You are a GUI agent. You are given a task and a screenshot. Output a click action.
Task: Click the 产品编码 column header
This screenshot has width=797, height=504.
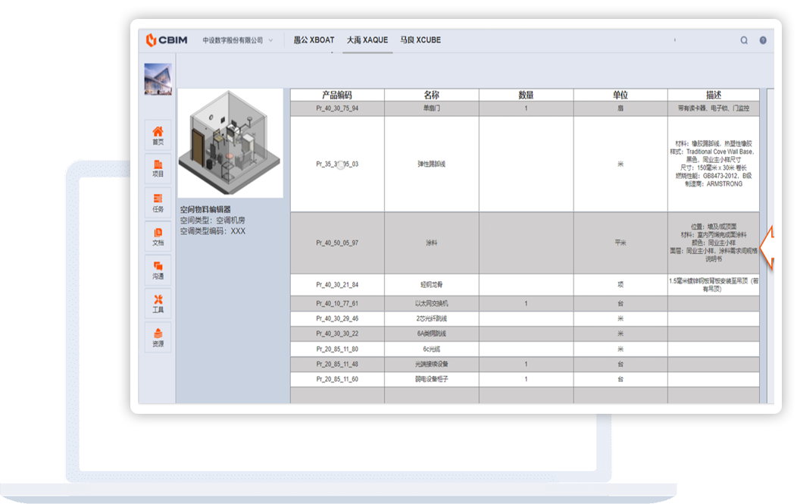click(x=337, y=95)
